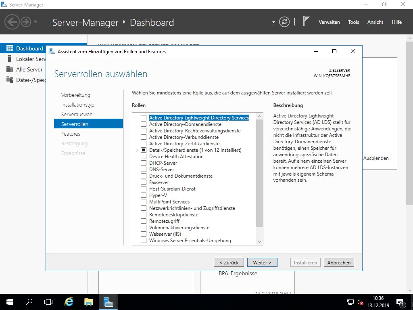Image resolution: width=413 pixels, height=310 pixels.
Task: Expand the Datei-/Speicherdienste tree node
Action: 137,150
